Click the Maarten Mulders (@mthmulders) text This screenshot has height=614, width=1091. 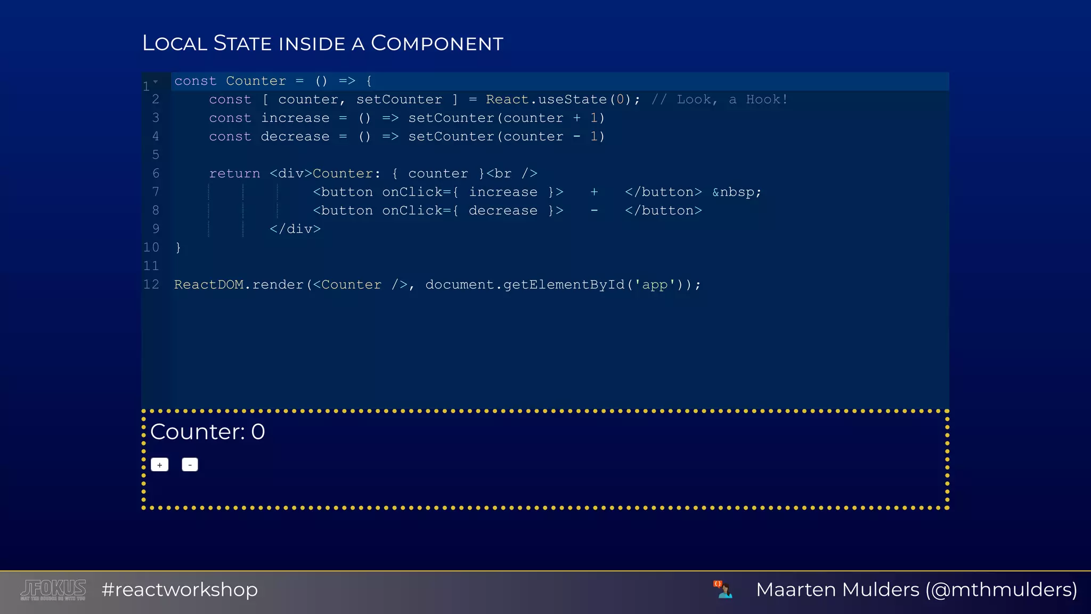pos(916,589)
